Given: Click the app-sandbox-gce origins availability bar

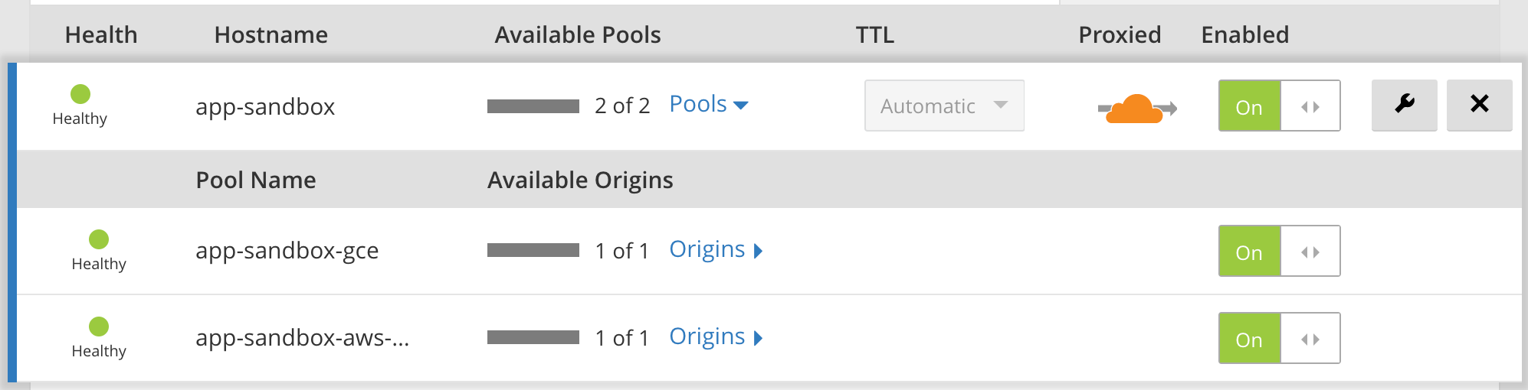Looking at the screenshot, I should 533,250.
